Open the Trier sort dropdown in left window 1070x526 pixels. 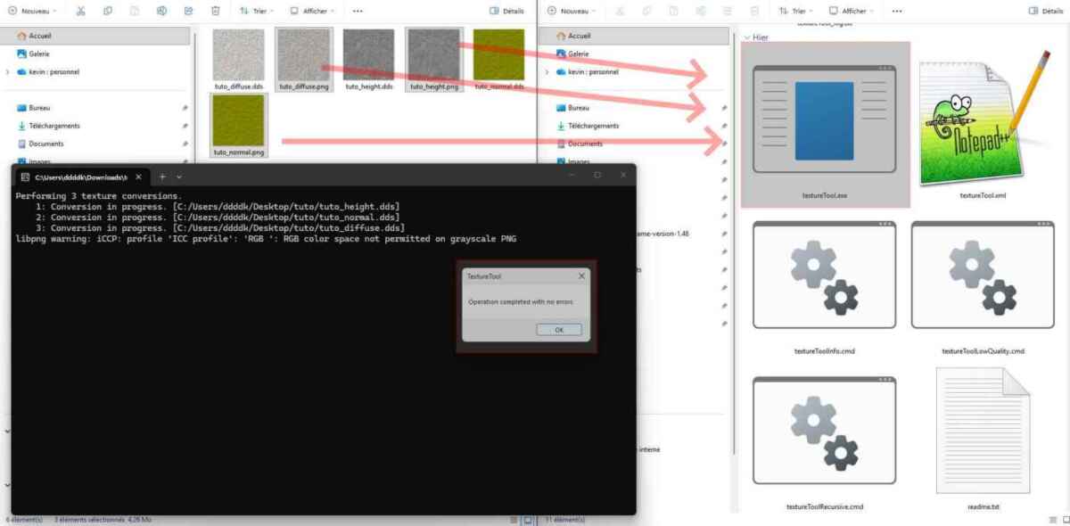258,11
